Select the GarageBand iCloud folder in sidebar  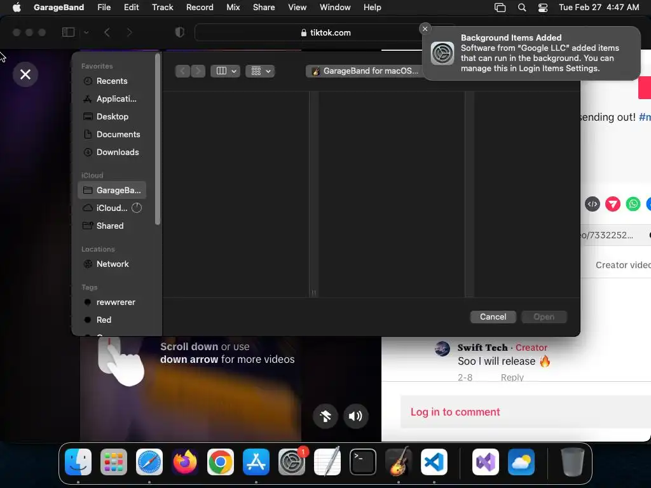[x=112, y=190]
